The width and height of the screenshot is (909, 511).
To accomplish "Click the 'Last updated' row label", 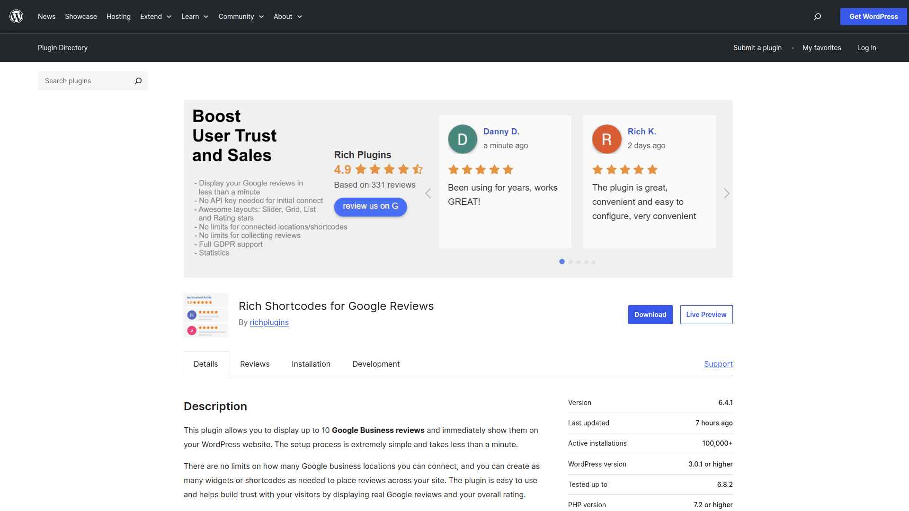I will (x=588, y=423).
